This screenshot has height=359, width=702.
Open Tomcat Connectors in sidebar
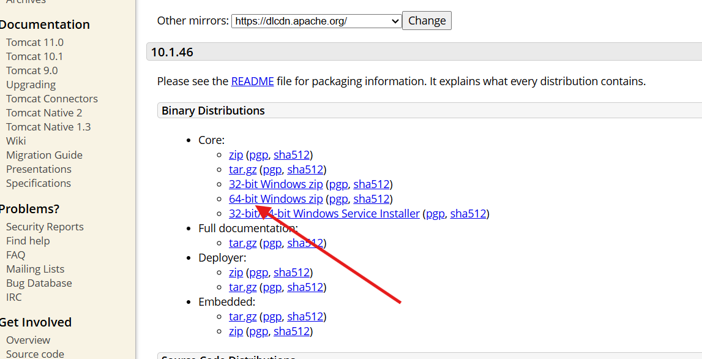click(x=52, y=99)
